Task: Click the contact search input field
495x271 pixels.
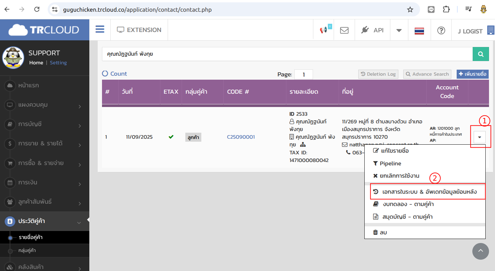Action: 287,54
